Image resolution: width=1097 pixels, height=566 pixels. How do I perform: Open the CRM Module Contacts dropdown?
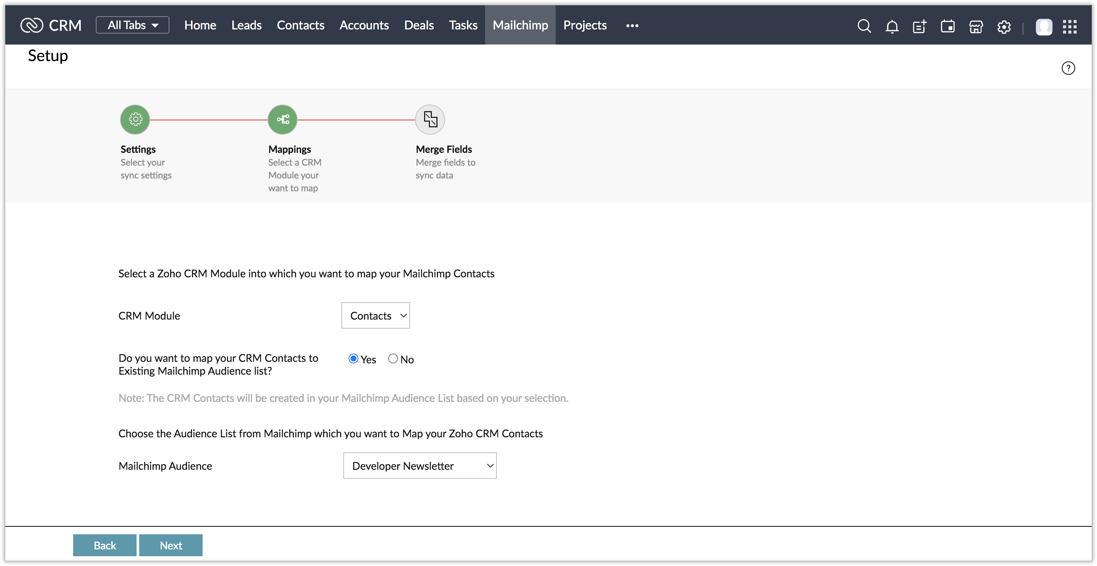coord(375,315)
